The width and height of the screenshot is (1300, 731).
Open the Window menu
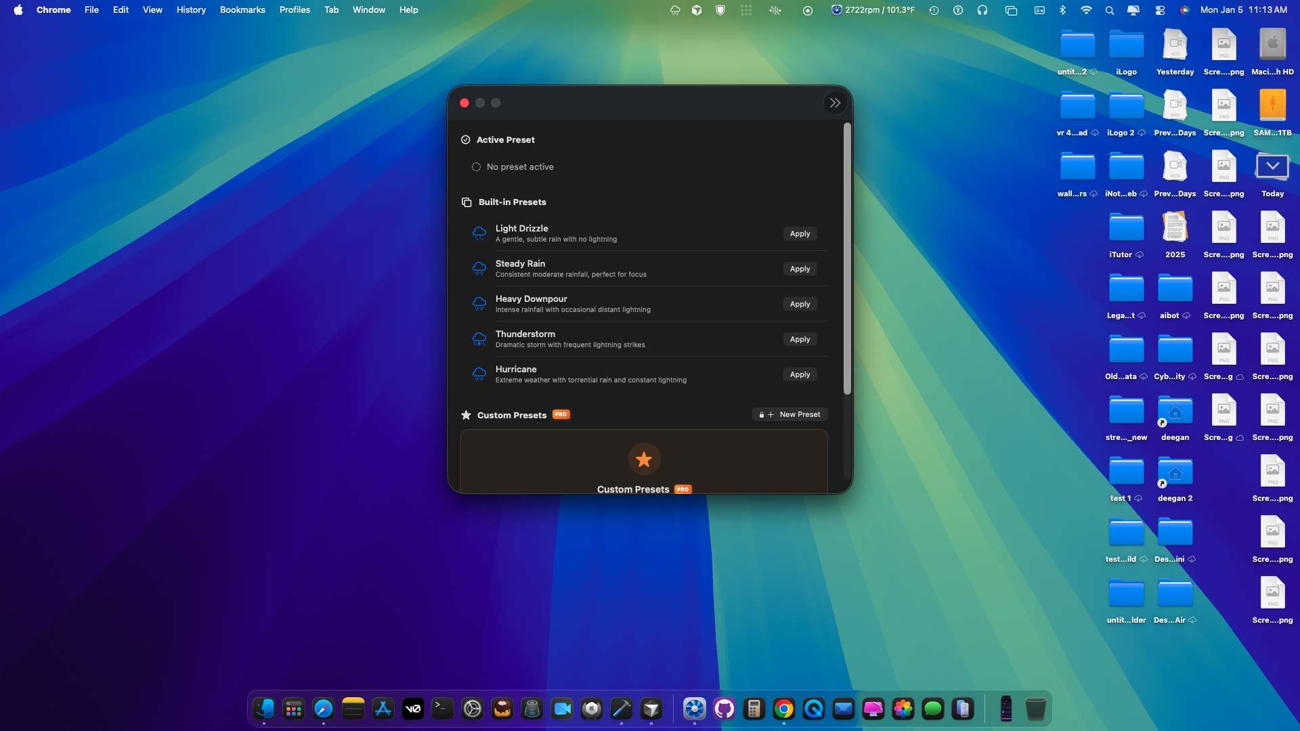[368, 9]
